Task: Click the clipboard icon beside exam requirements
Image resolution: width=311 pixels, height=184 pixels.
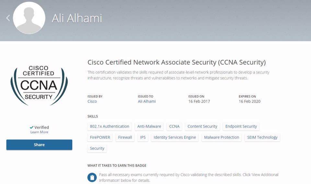Action: coord(92,178)
